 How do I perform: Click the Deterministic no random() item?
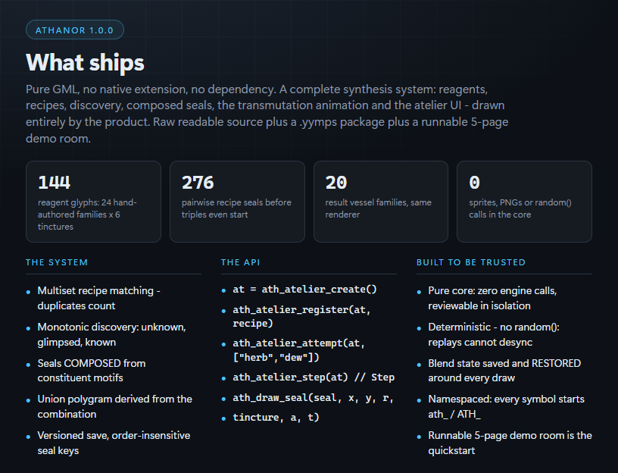(494, 334)
